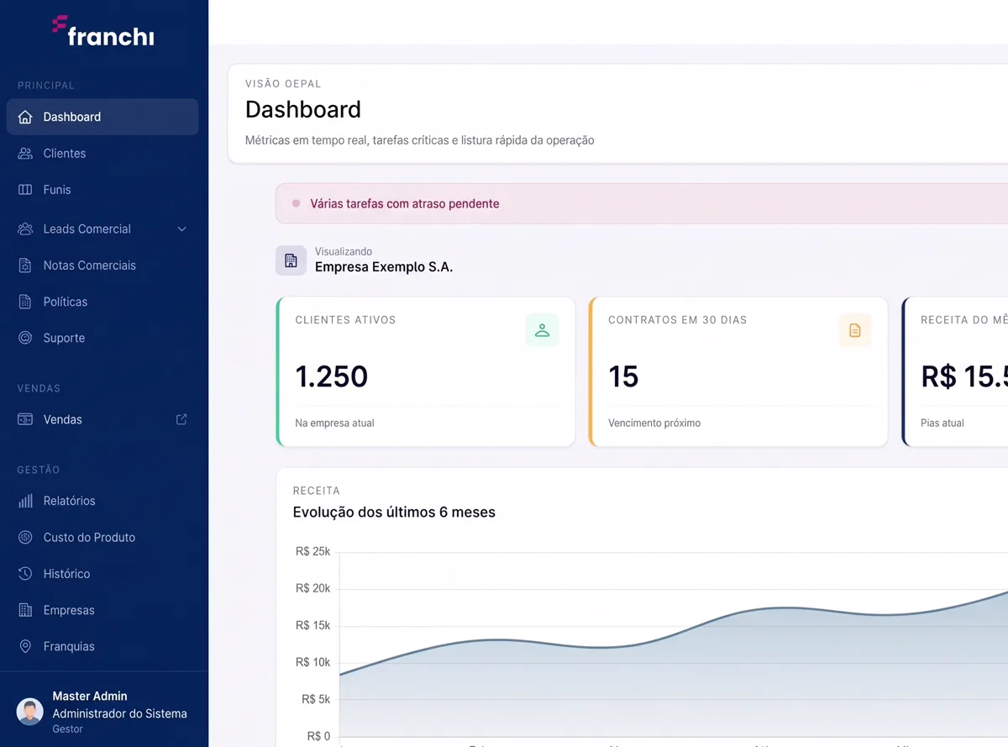This screenshot has height=747, width=1008.
Task: Click the overdue tasks alert banner text
Action: (x=404, y=203)
